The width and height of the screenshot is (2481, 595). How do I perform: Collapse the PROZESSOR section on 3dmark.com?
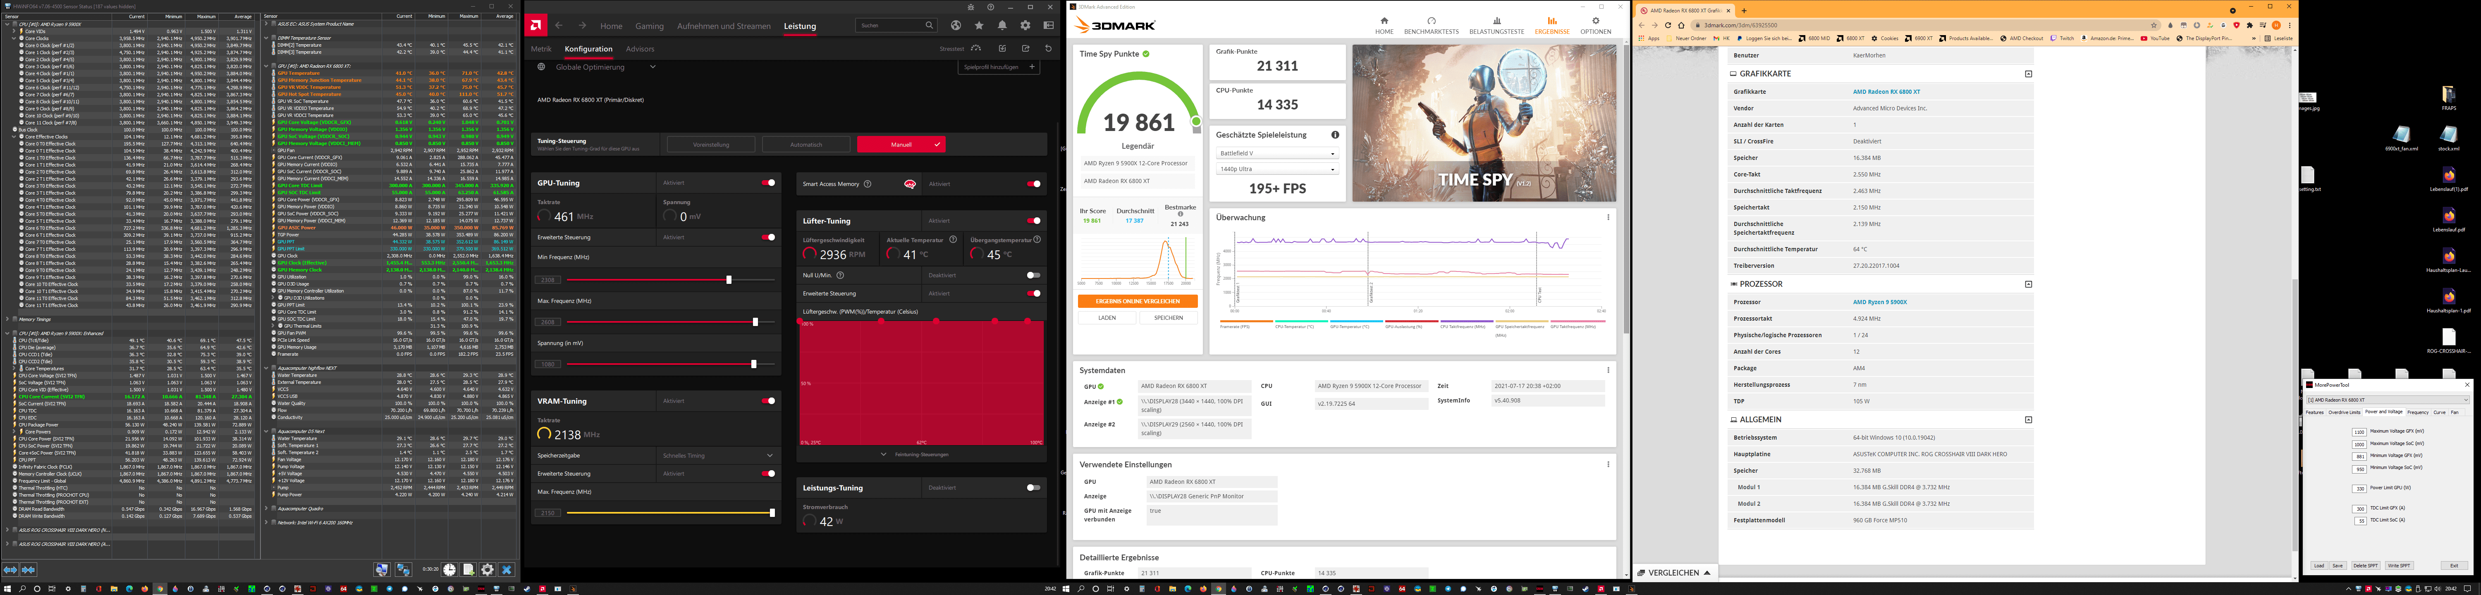pyautogui.click(x=2028, y=284)
